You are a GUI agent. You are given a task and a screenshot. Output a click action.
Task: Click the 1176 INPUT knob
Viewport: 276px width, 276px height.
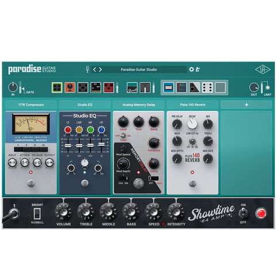pos(12,163)
